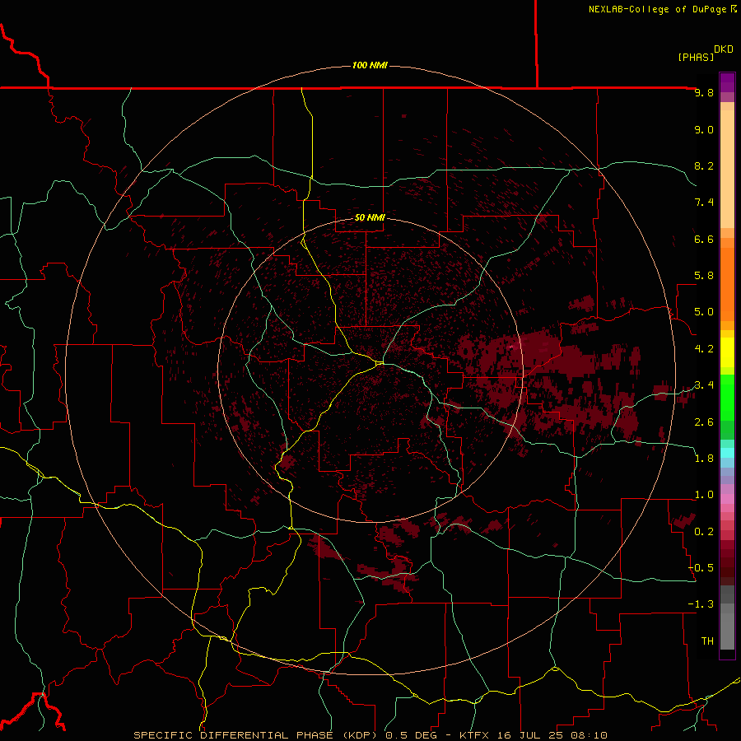Click the 2.6 scale value
The image size is (741, 741).
pos(704,422)
